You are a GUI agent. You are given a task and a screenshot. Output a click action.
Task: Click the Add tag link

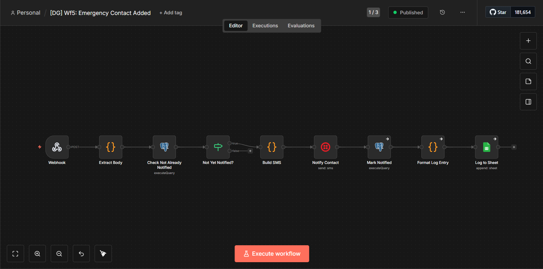pyautogui.click(x=171, y=13)
